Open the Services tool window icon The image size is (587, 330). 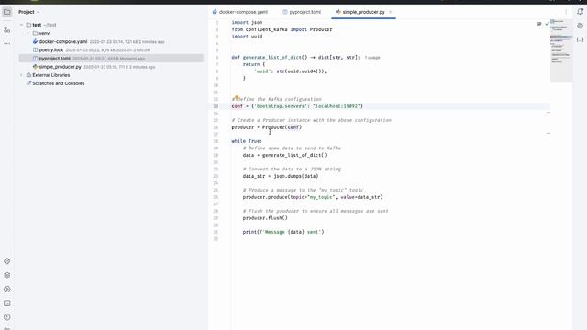(6, 290)
